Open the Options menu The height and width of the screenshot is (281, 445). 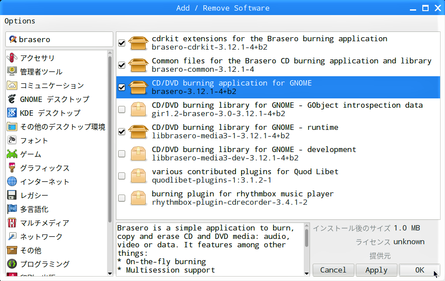click(x=20, y=21)
